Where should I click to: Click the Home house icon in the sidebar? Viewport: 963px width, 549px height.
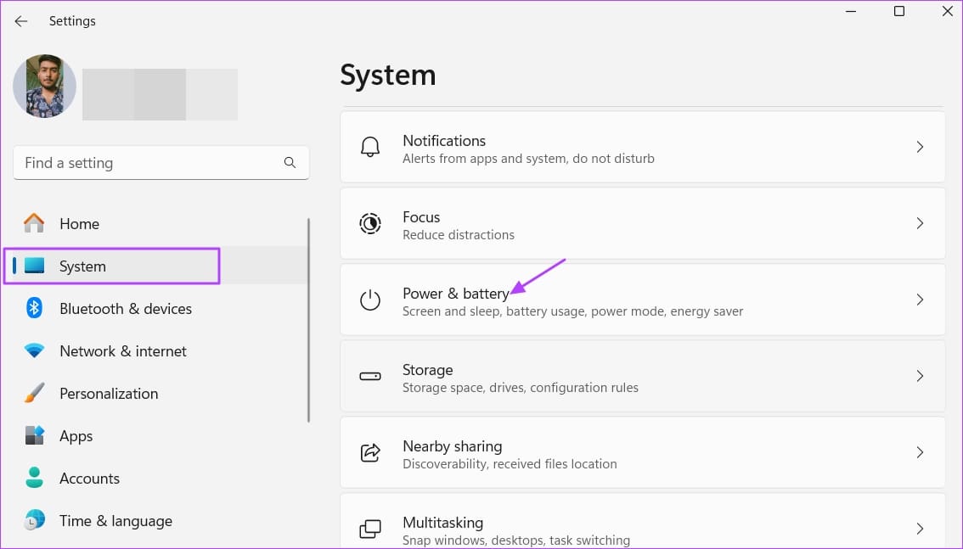tap(34, 223)
